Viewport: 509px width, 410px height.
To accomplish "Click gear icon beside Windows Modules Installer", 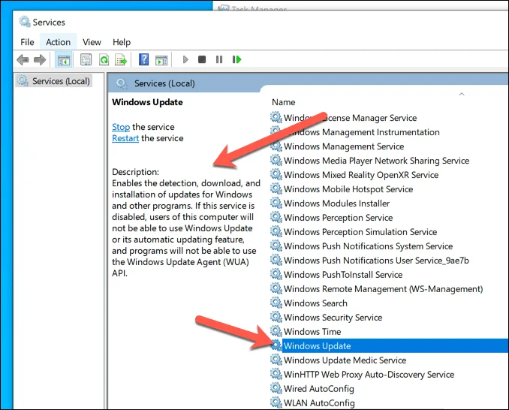I will pyautogui.click(x=276, y=203).
